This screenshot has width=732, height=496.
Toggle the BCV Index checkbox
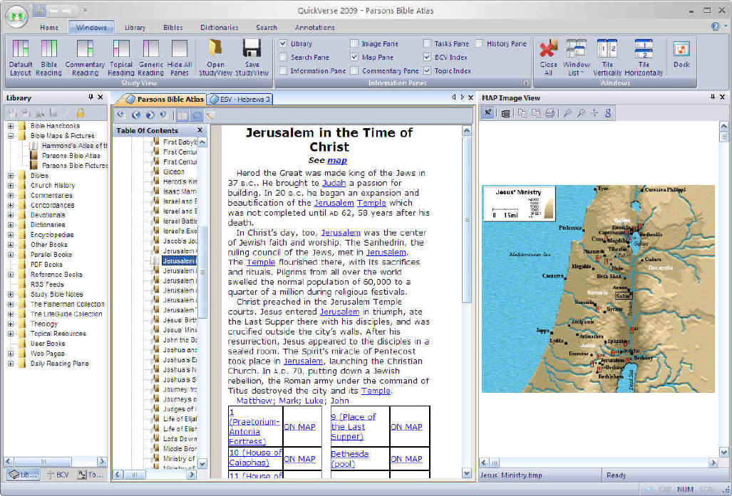[x=427, y=57]
